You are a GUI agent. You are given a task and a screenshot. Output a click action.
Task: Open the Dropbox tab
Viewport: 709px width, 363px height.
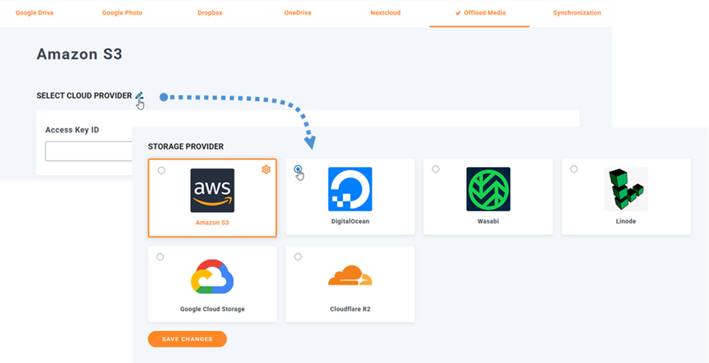(209, 13)
